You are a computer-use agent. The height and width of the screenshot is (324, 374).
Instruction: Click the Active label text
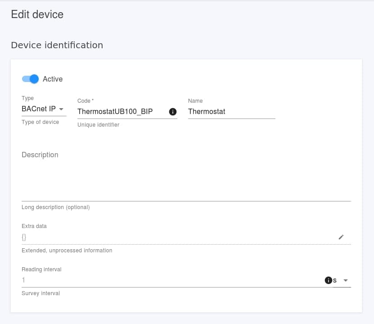click(52, 79)
